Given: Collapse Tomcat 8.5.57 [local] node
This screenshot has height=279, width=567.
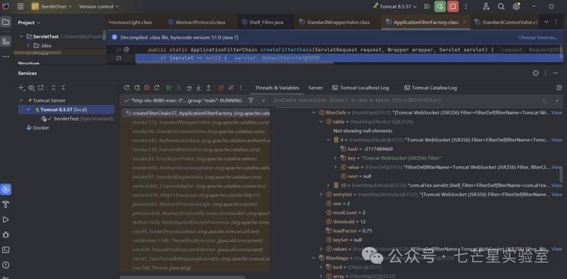Looking at the screenshot, I should (x=28, y=110).
